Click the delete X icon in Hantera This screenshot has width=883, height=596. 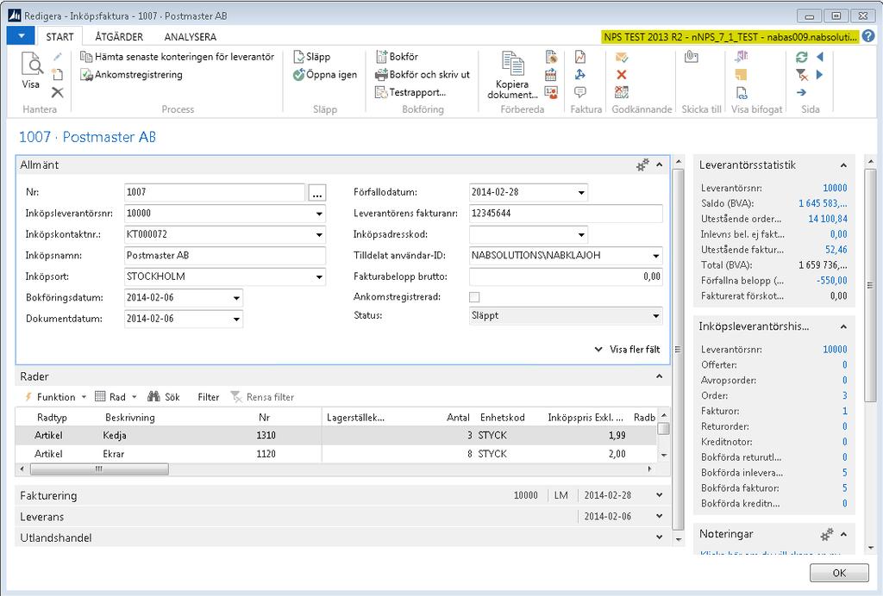(58, 92)
